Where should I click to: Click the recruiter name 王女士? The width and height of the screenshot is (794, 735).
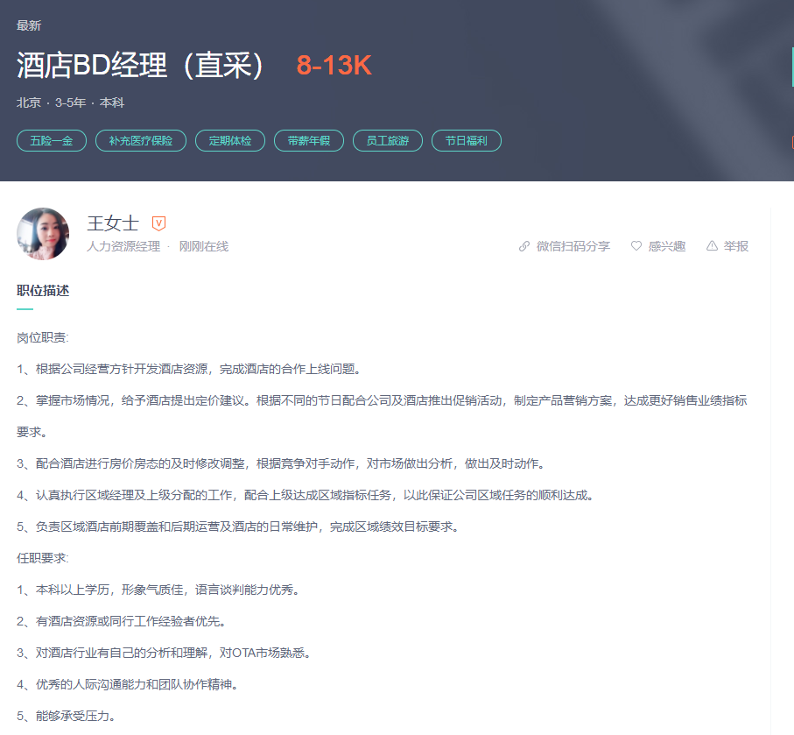pos(113,223)
